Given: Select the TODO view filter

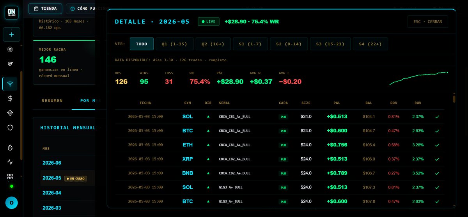Looking at the screenshot, I should pos(142,44).
